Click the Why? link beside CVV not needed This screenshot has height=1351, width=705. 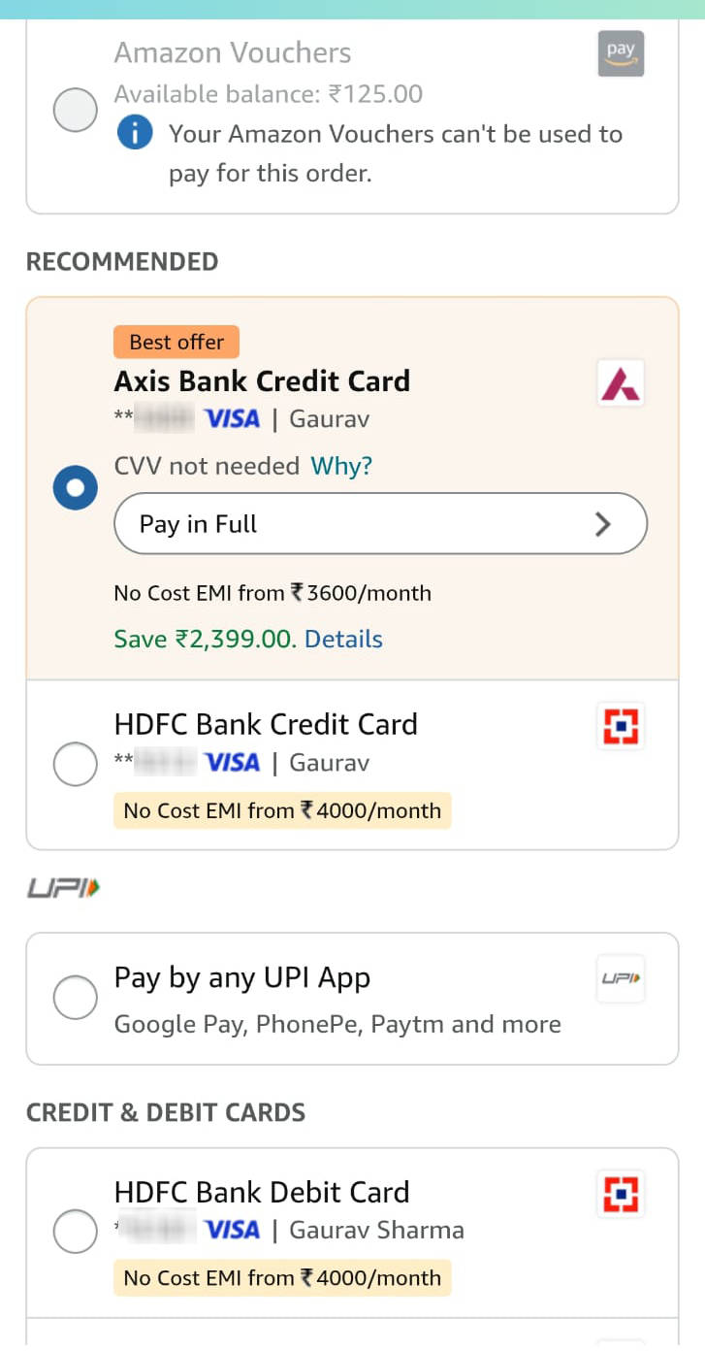[341, 466]
